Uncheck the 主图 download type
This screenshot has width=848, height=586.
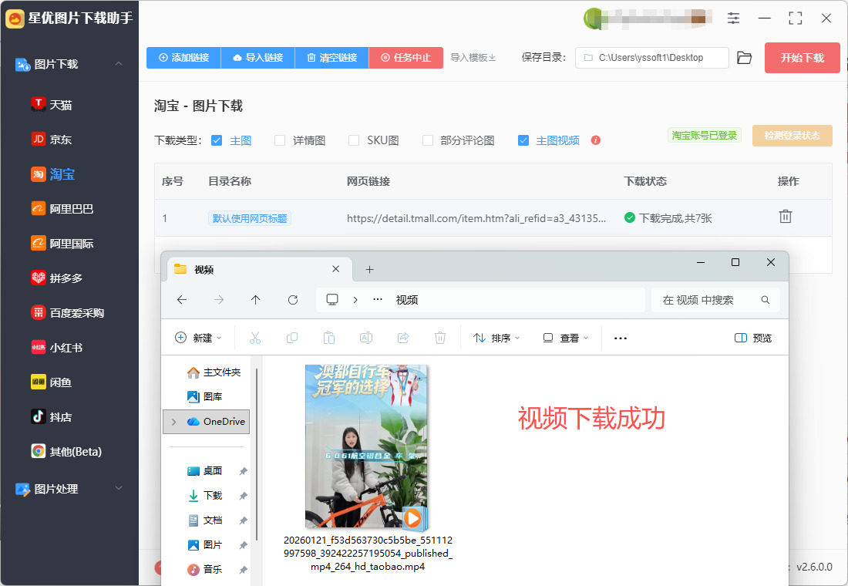point(217,140)
